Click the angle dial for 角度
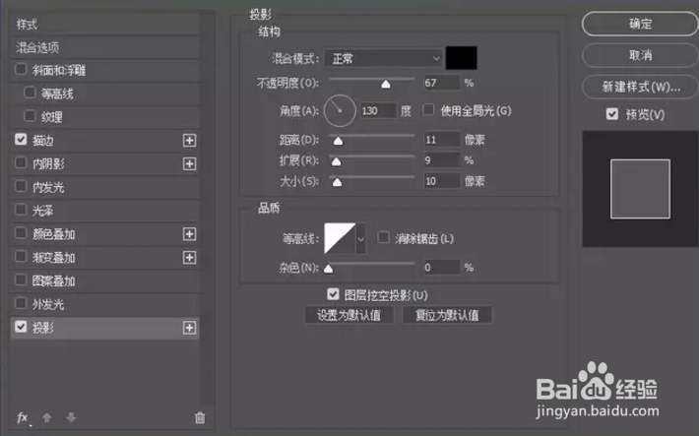 340,110
